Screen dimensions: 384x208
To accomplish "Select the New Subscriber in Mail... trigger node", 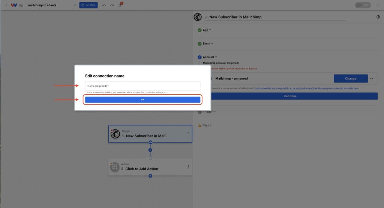I will click(x=150, y=134).
